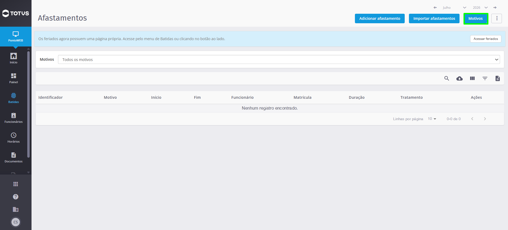508x230 pixels.
Task: Change rows per page from 10
Action: point(432,119)
